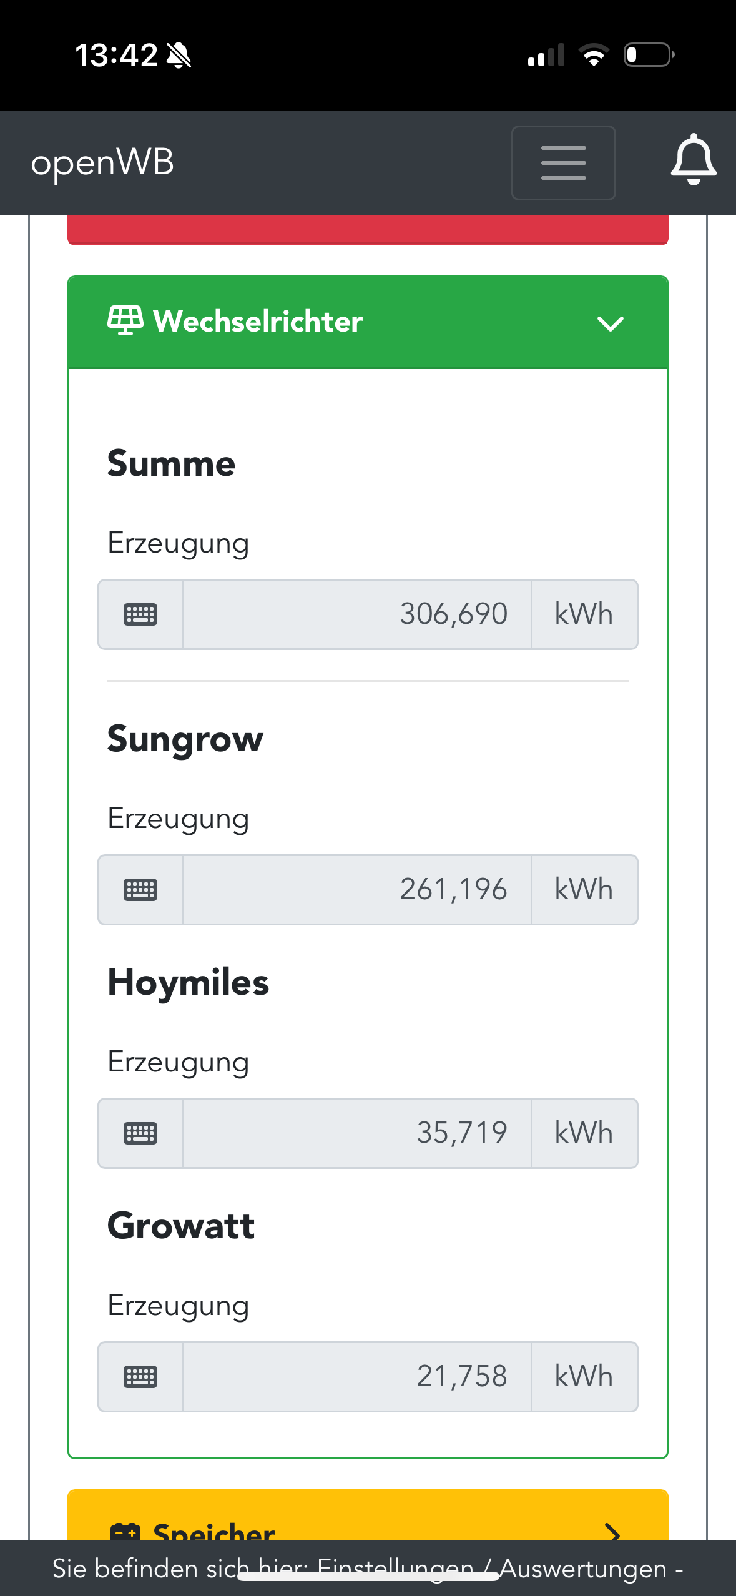Click keyboard icon in Hoymiles Erzeugung row
This screenshot has width=736, height=1596.
(x=140, y=1133)
